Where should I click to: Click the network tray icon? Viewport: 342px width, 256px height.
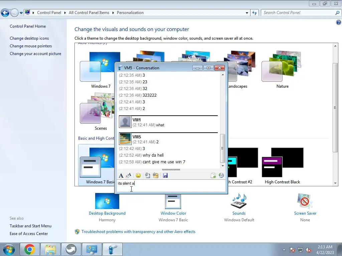300,250
